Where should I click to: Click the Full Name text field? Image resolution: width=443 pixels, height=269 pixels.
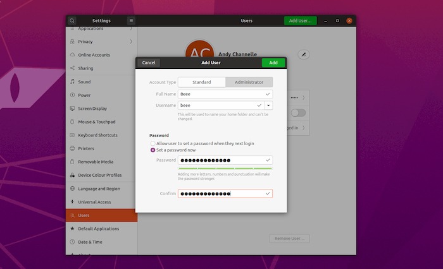[225, 93]
